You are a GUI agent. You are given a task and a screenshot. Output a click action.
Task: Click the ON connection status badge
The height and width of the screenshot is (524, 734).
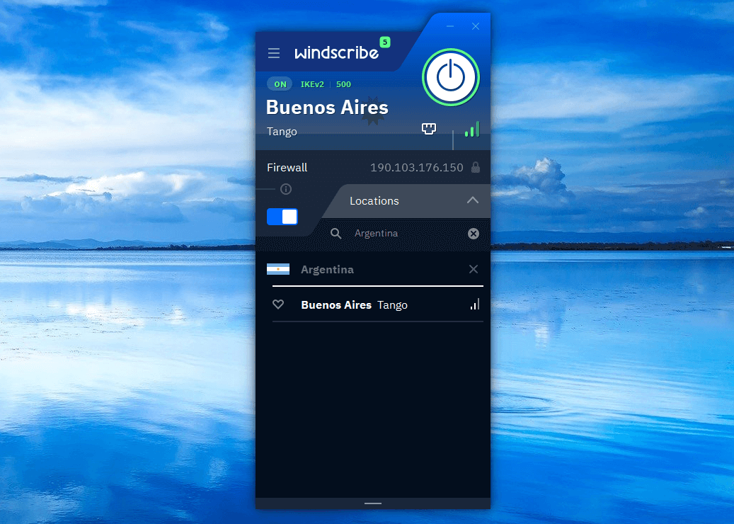click(280, 84)
